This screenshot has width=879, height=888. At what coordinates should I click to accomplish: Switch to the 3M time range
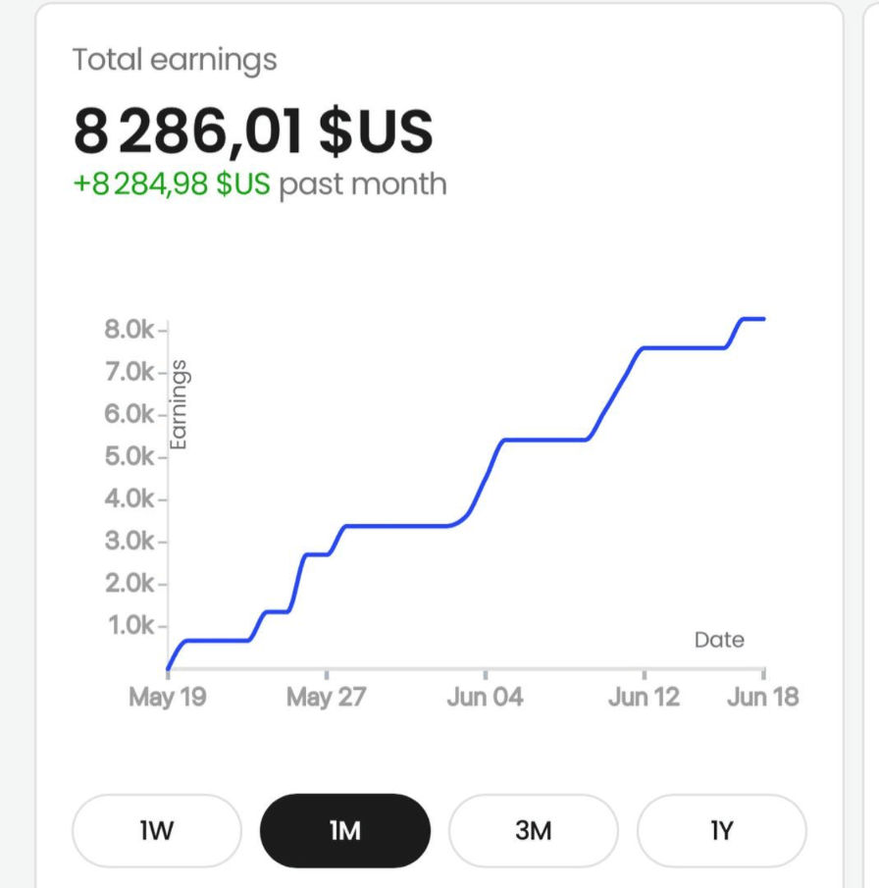(534, 831)
